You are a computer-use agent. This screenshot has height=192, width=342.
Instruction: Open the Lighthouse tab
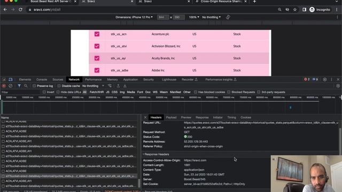pos(169,79)
